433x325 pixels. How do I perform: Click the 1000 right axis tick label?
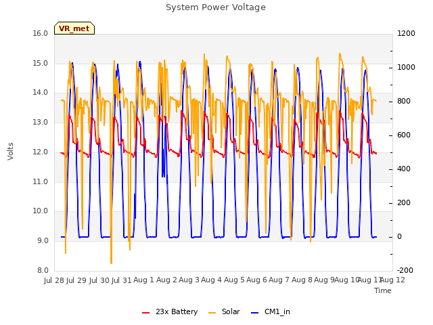pyautogui.click(x=406, y=68)
